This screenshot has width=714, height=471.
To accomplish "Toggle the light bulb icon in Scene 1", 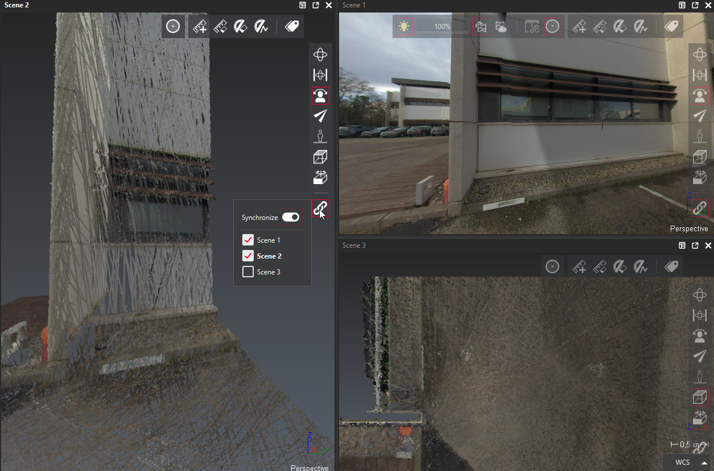I will coord(404,27).
